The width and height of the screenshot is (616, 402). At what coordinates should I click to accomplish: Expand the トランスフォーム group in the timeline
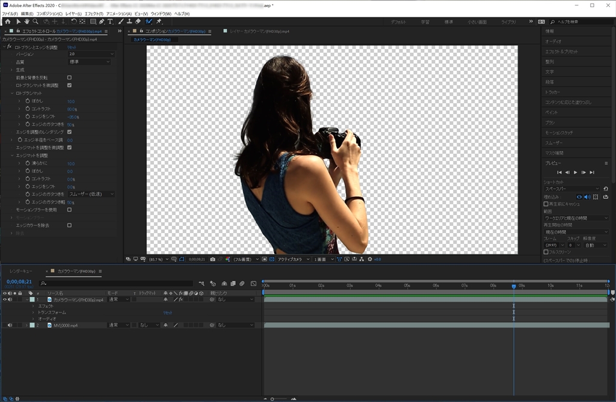(34, 312)
